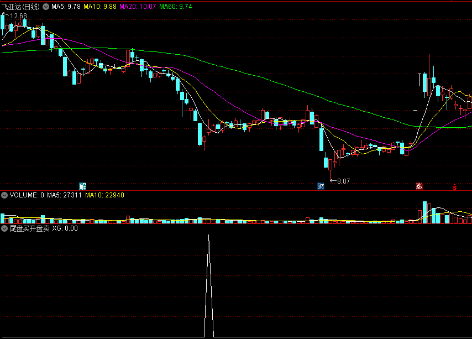
Task: Click the 解 event marker icon
Action: (82, 186)
